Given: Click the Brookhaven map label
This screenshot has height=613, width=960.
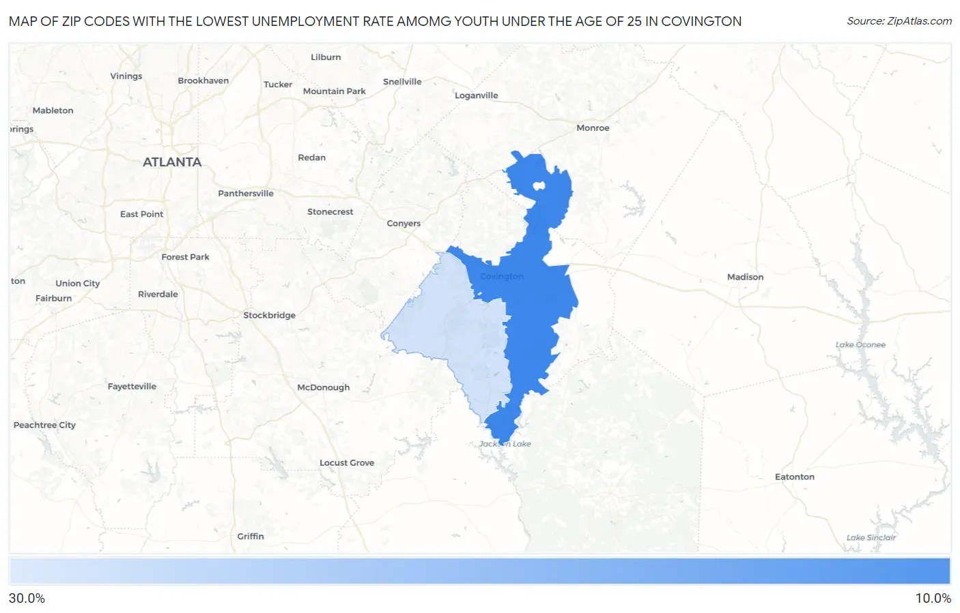Looking at the screenshot, I should [203, 80].
